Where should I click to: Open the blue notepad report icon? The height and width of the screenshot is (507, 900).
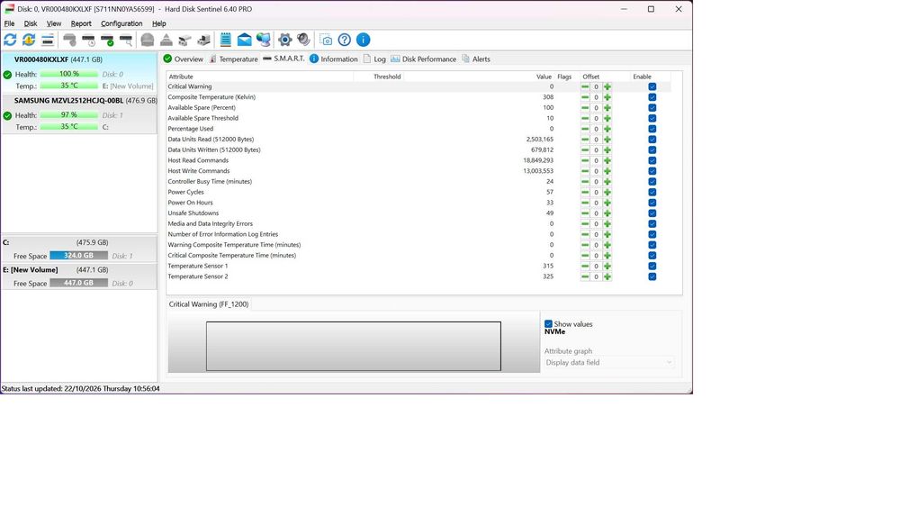point(226,40)
